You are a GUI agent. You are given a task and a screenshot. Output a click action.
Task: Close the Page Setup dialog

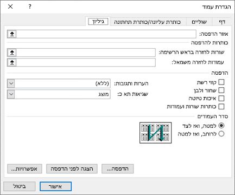pos(10,6)
